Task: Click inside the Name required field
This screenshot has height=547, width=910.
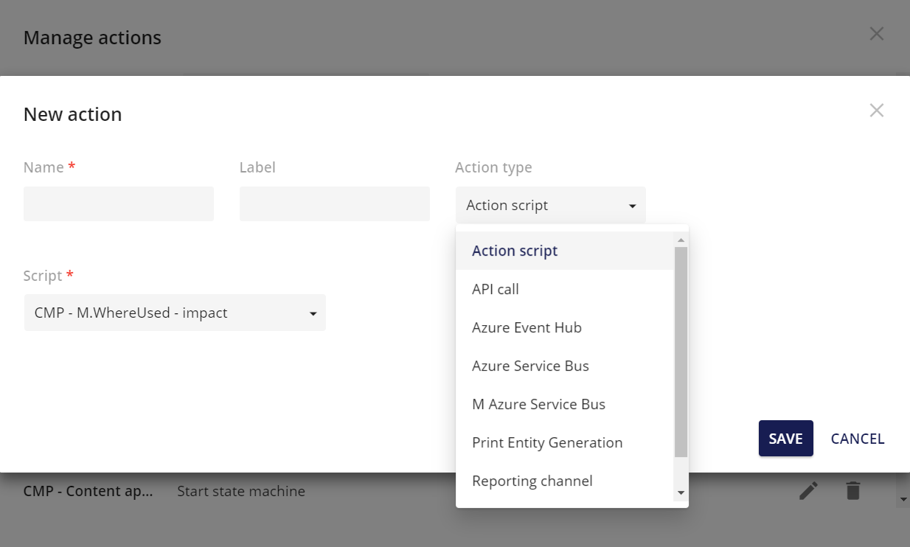Action: (x=118, y=203)
